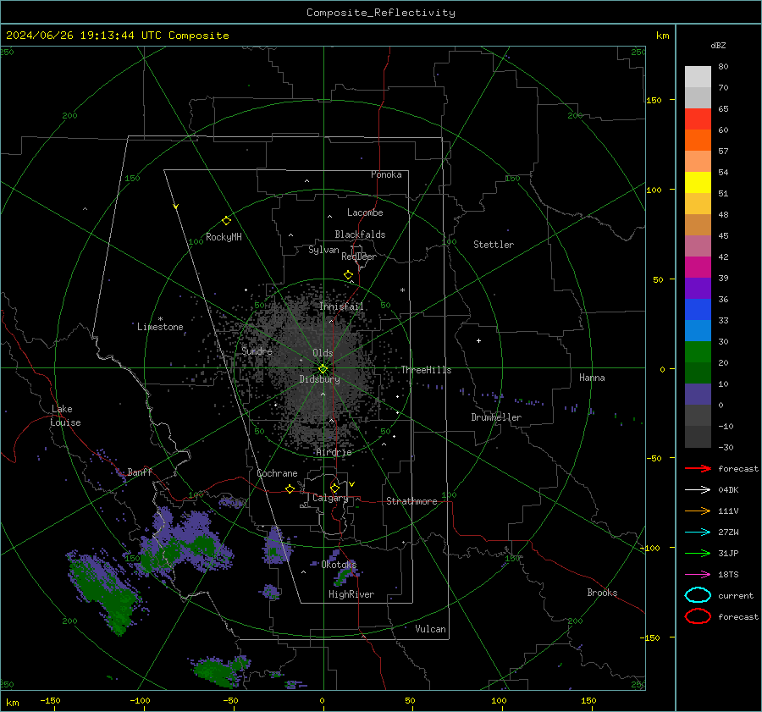
Task: Click the green 31JP arrow in legend
Action: click(698, 553)
